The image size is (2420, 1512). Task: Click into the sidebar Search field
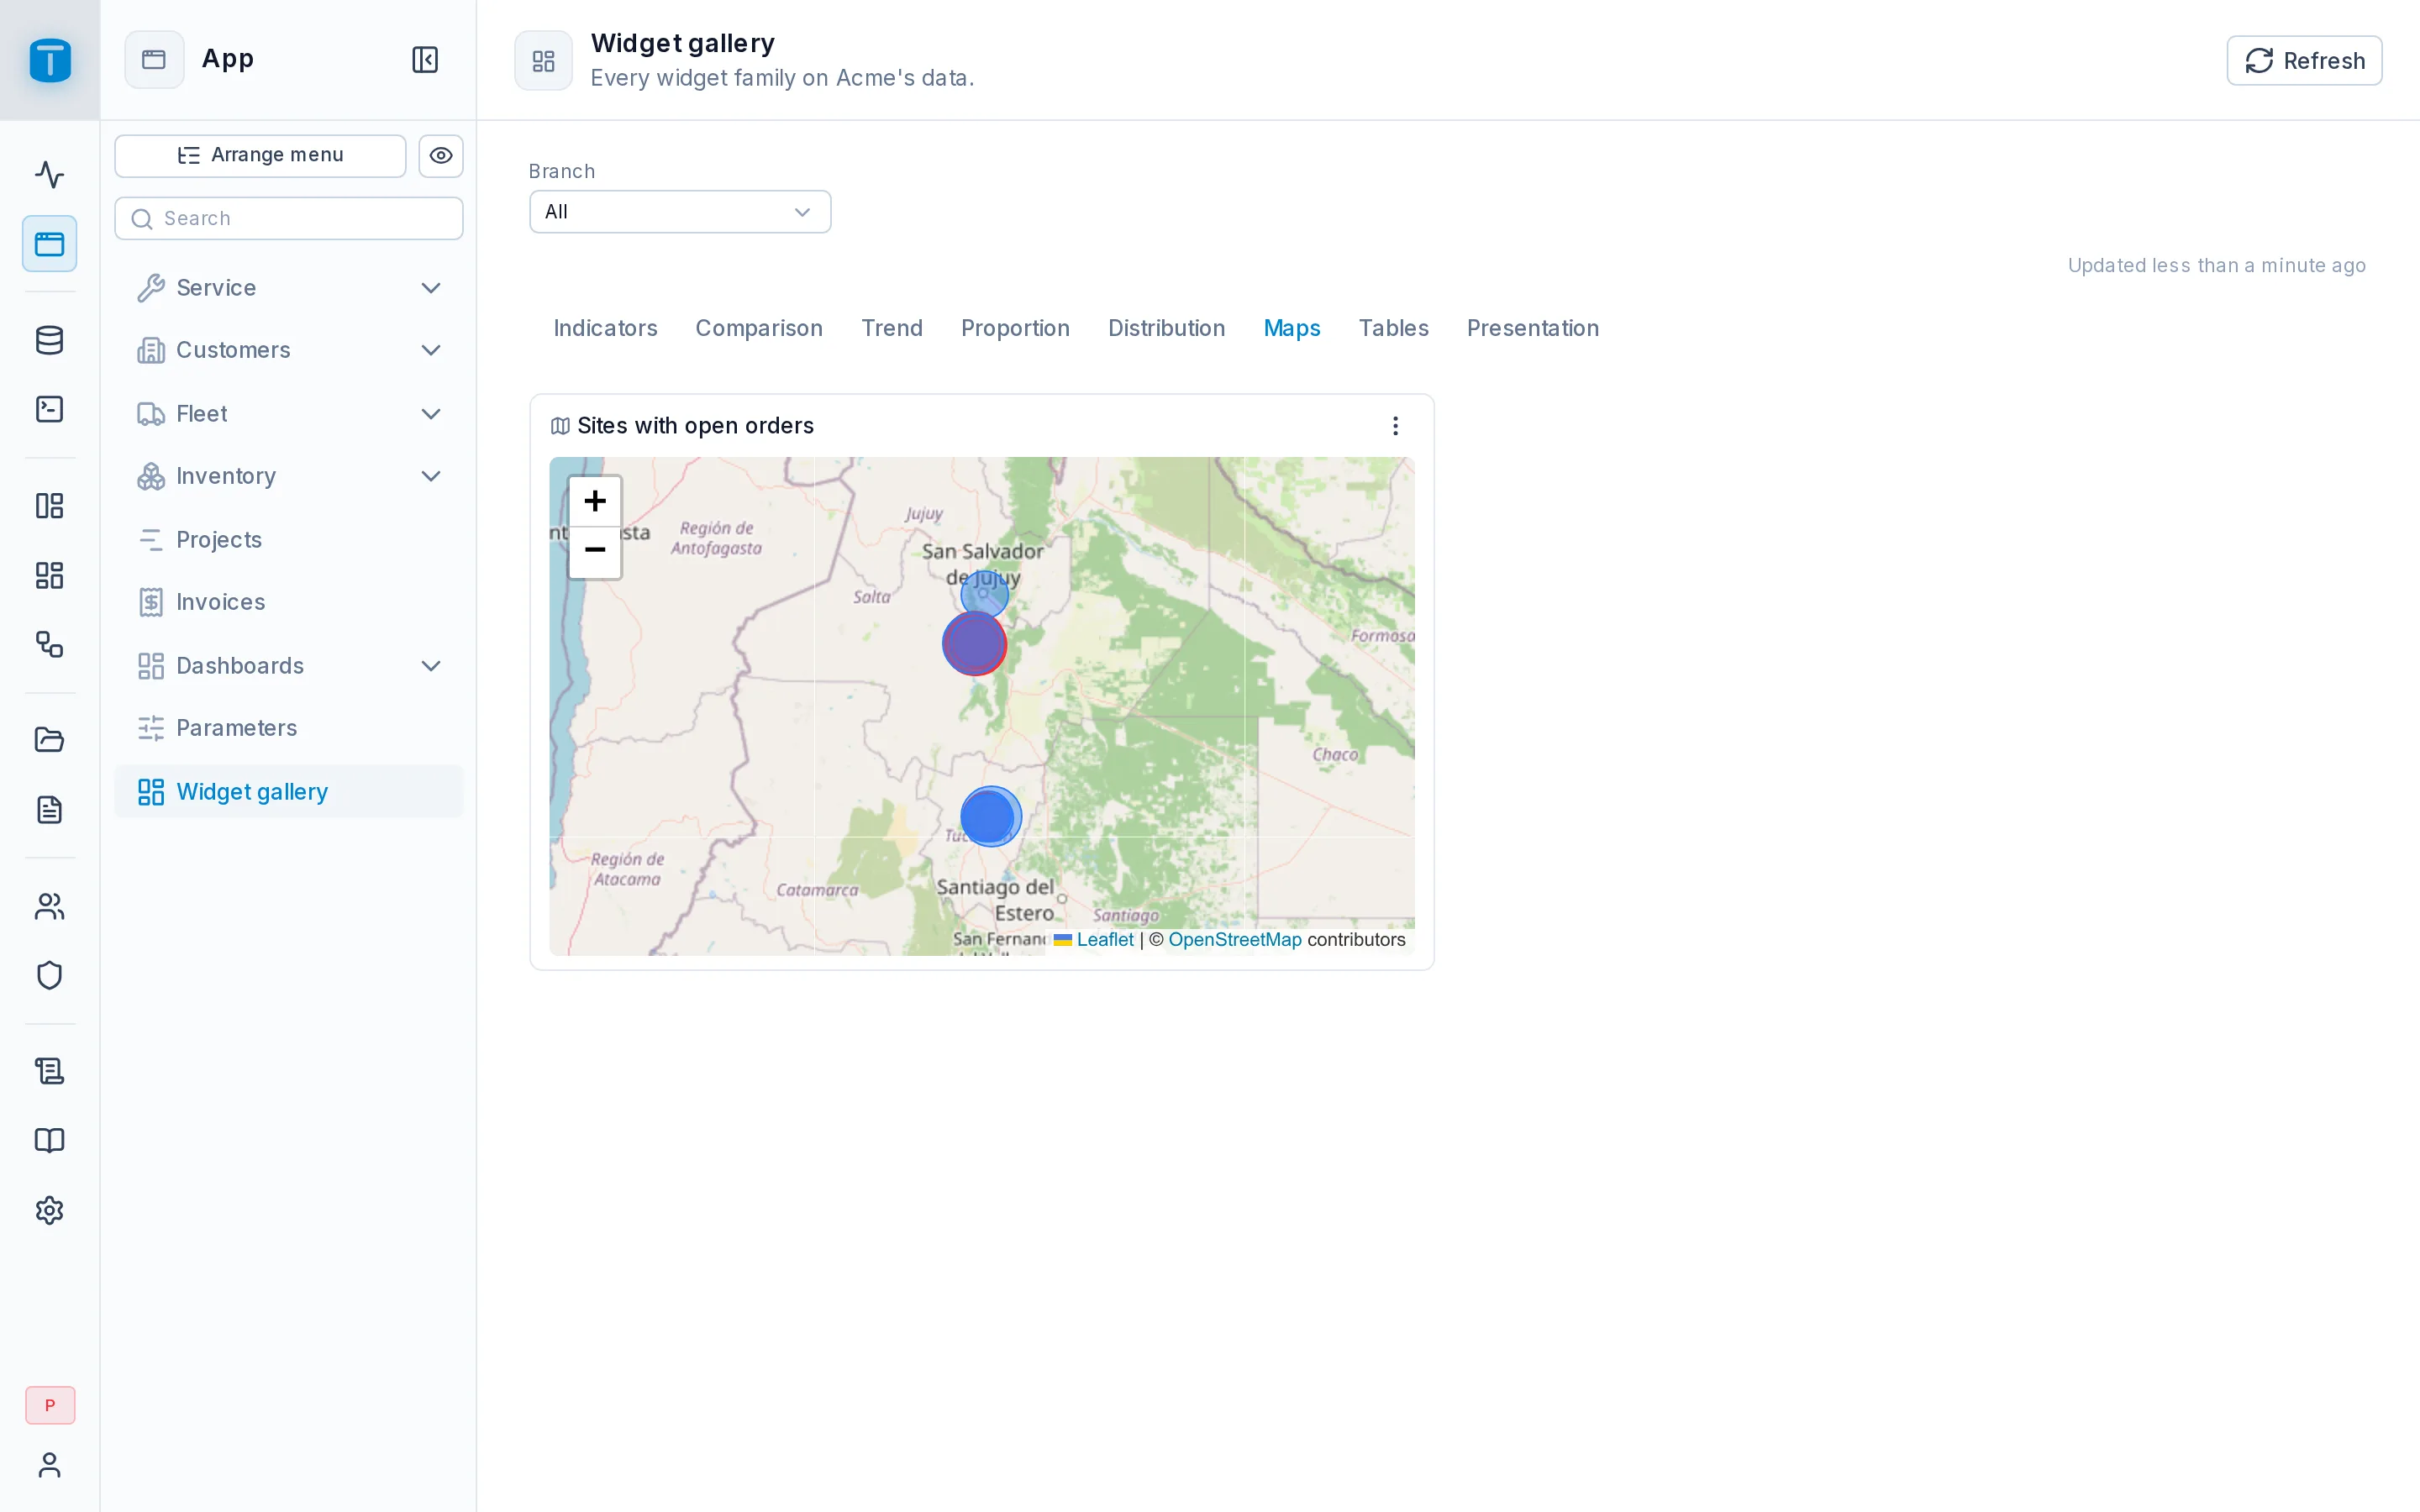coord(289,218)
